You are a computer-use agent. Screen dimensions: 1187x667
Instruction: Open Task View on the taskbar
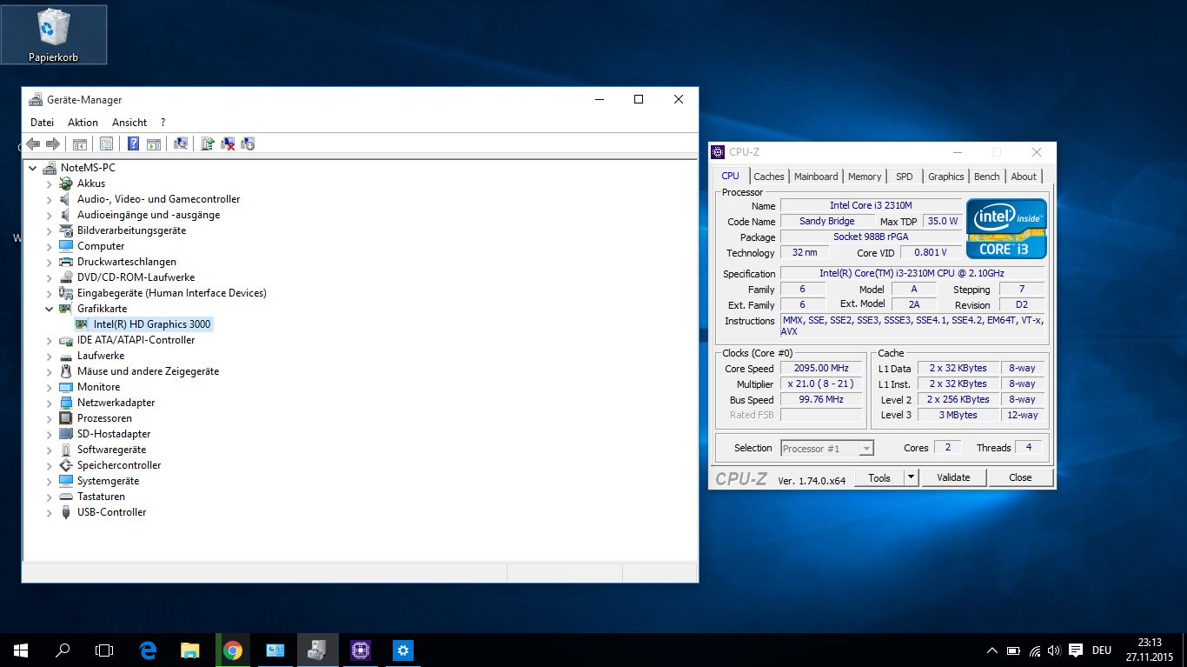tap(104, 650)
